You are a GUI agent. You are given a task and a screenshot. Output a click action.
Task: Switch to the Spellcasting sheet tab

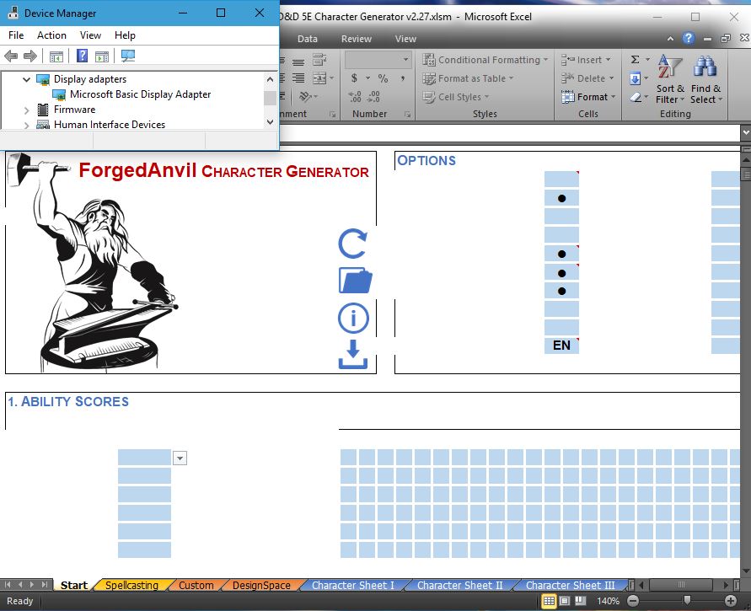tap(131, 585)
